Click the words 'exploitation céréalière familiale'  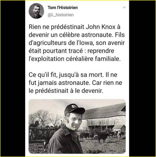pyautogui.click(x=75, y=59)
